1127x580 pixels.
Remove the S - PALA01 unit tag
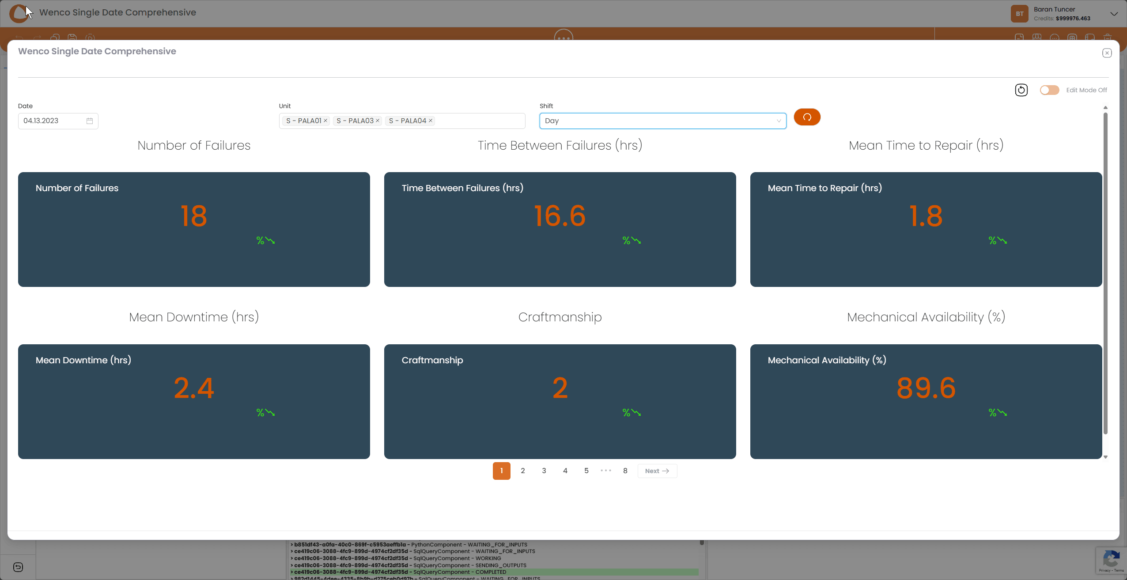pyautogui.click(x=325, y=121)
